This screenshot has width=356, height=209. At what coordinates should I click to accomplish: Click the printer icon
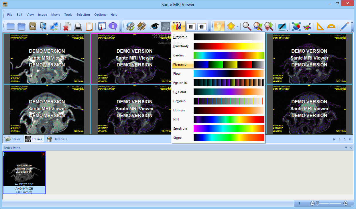(x=78, y=26)
